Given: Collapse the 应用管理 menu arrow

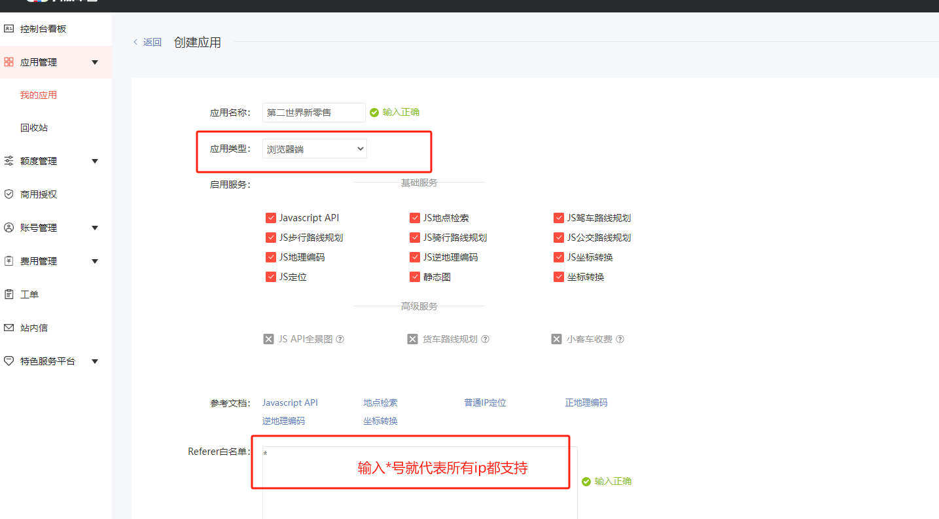Looking at the screenshot, I should pyautogui.click(x=95, y=62).
